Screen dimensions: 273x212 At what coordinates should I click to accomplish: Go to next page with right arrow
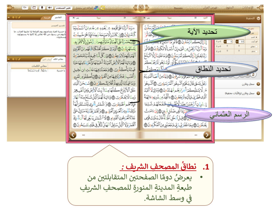(207, 135)
